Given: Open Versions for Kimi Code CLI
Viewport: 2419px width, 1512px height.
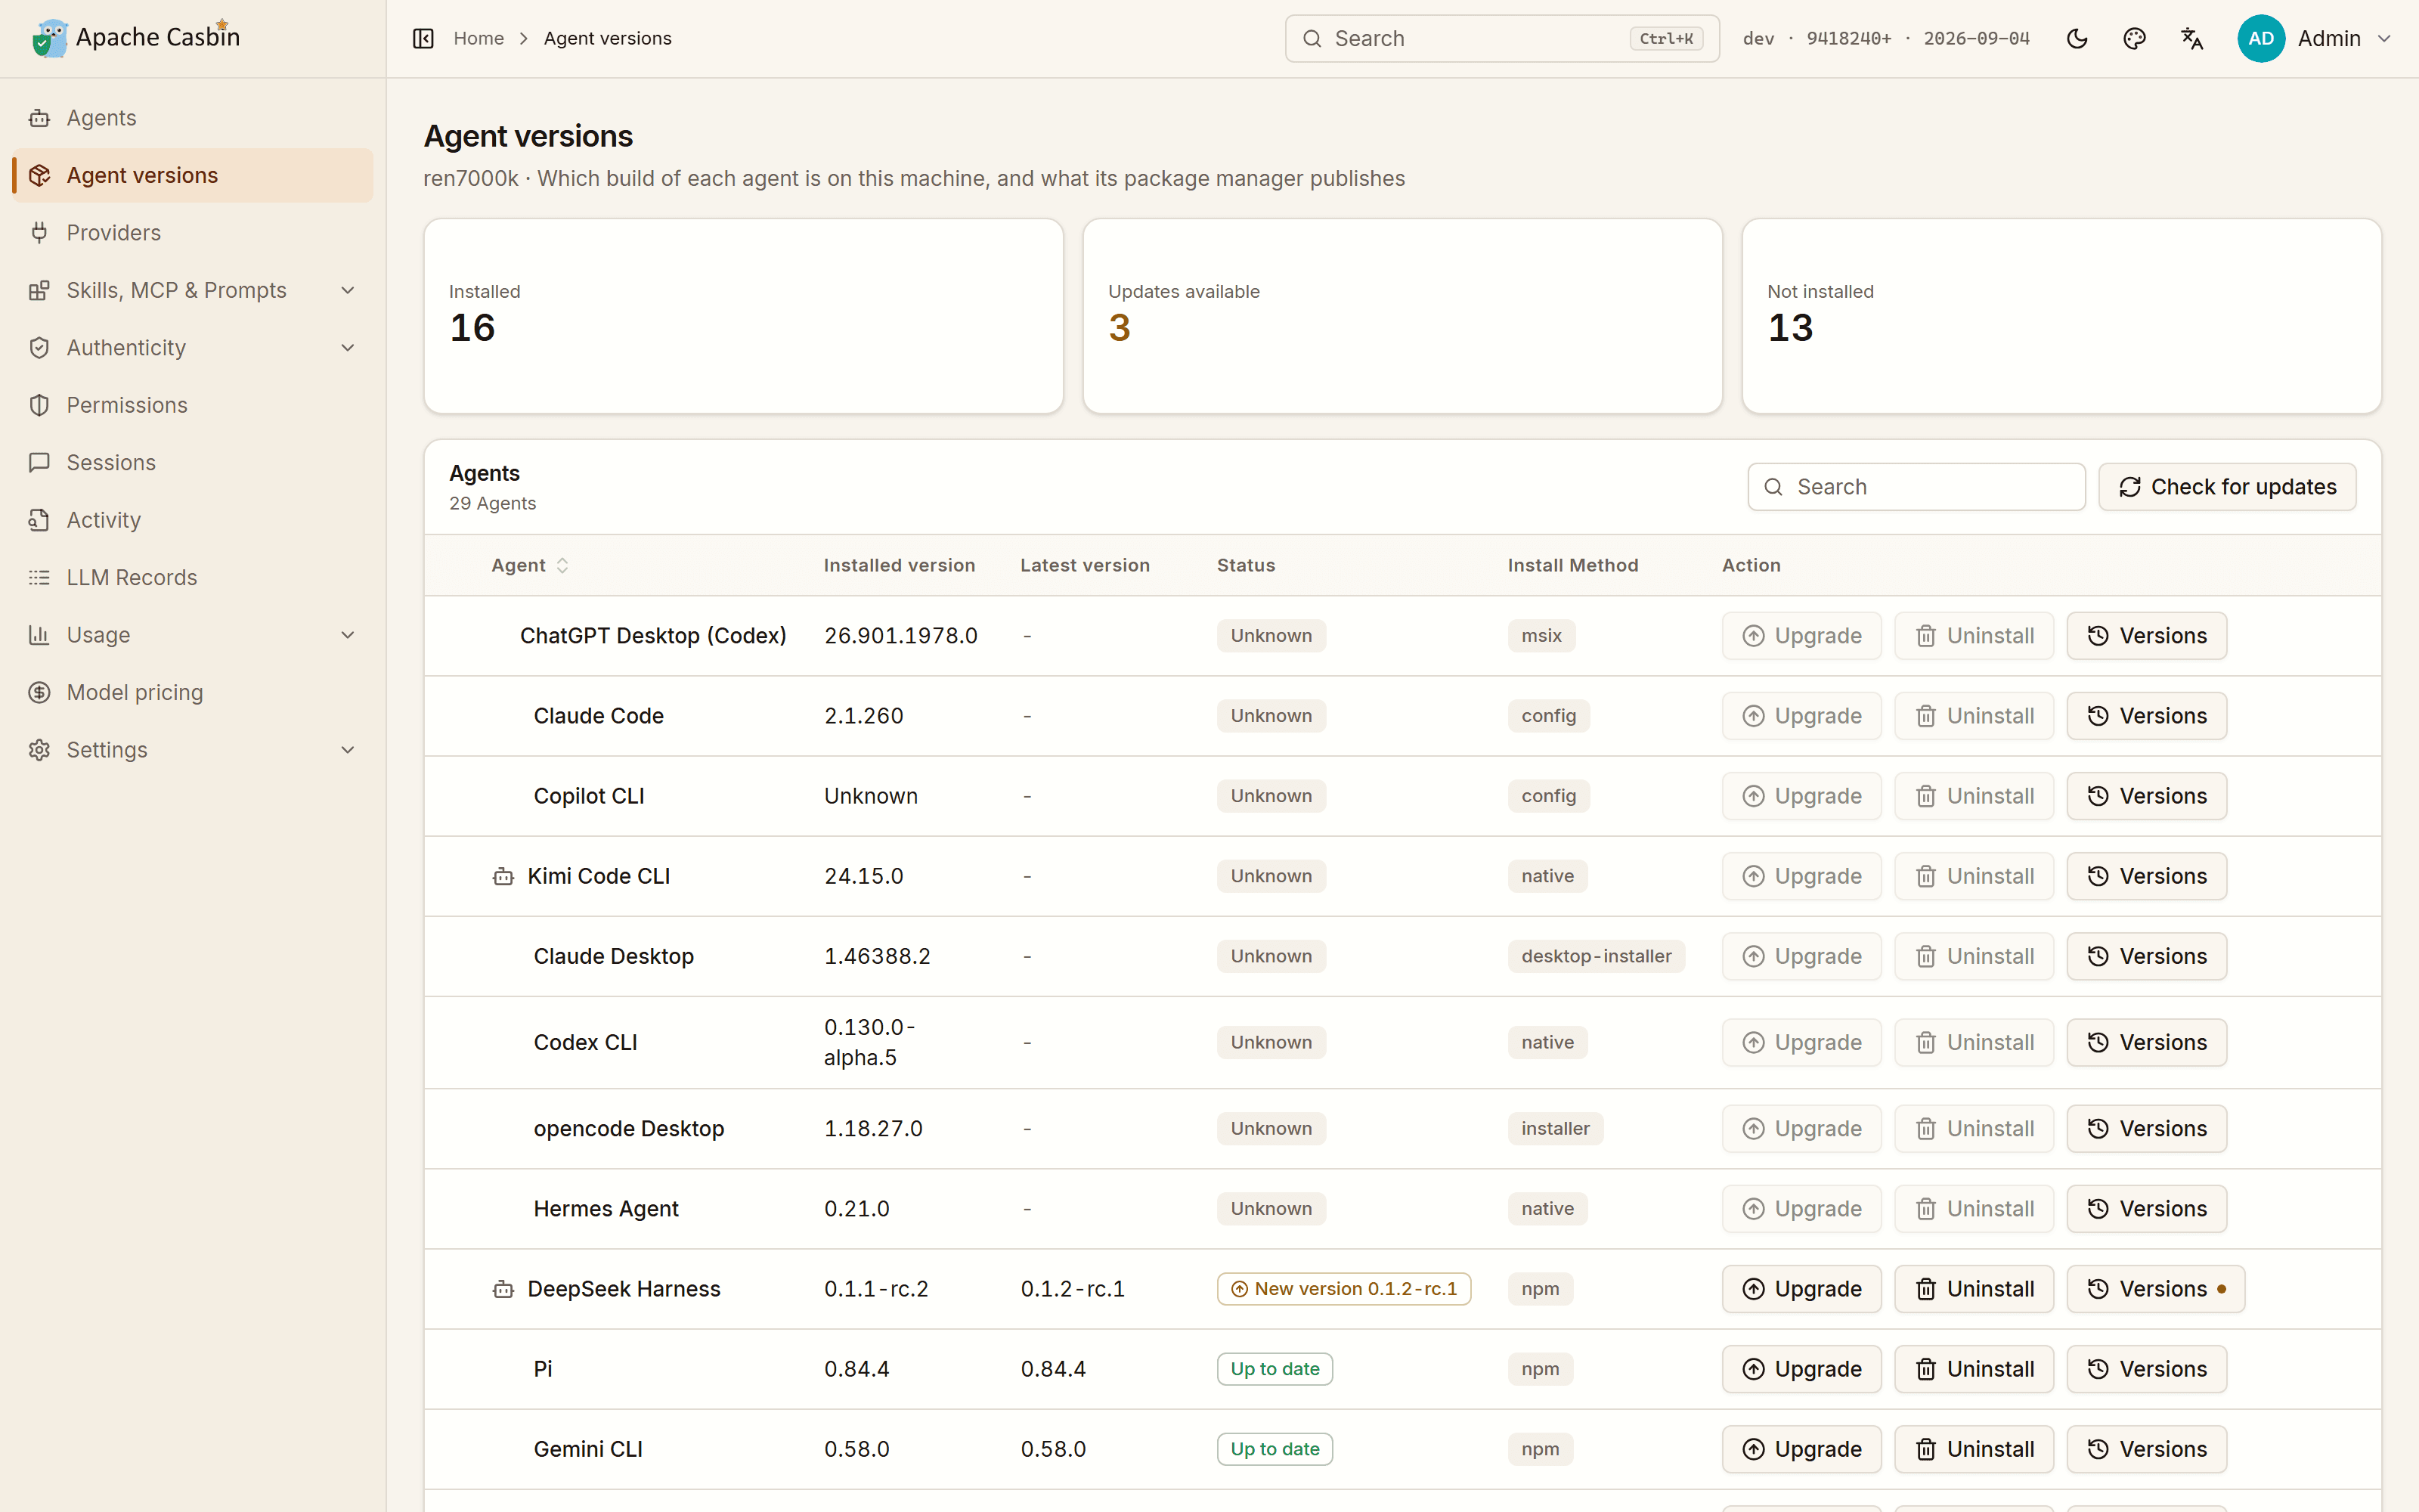Looking at the screenshot, I should (x=2146, y=876).
